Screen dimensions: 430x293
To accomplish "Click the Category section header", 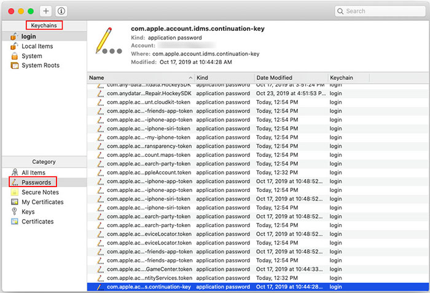I will click(44, 162).
